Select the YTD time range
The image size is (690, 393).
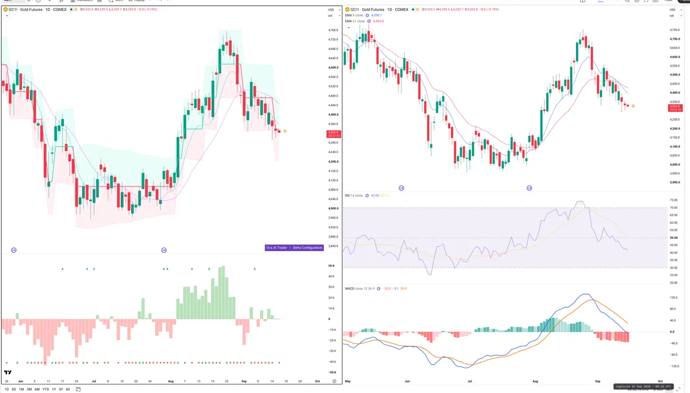tap(46, 389)
